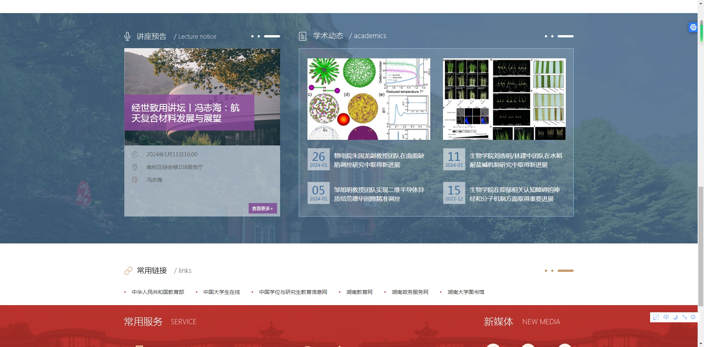
Task: Toggle the 中 Chinese input mode icon
Action: coord(666,317)
